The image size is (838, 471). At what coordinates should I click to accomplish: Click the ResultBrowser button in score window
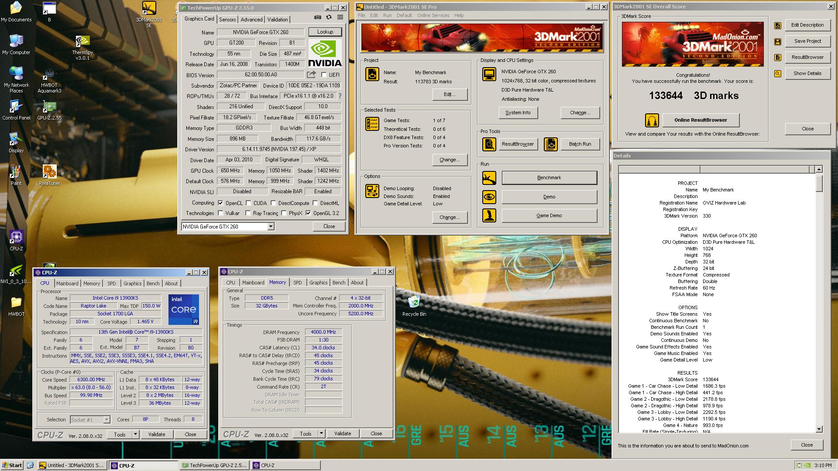tap(807, 58)
